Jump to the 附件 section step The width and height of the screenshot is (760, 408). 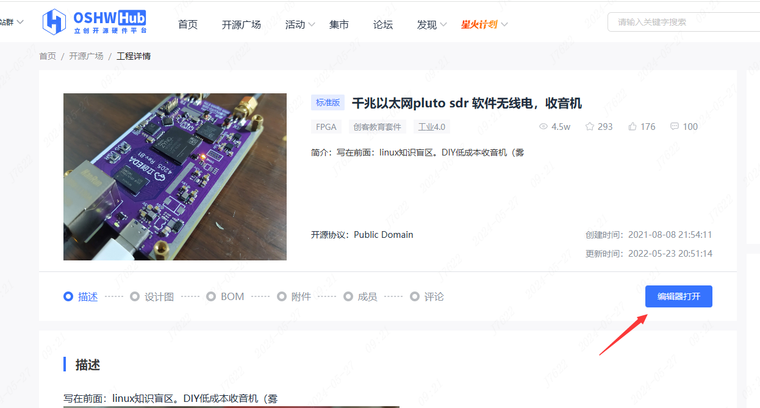pyautogui.click(x=294, y=297)
